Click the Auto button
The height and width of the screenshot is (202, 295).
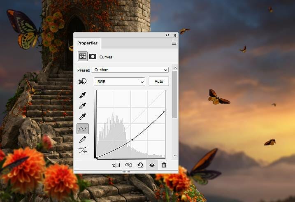159,81
